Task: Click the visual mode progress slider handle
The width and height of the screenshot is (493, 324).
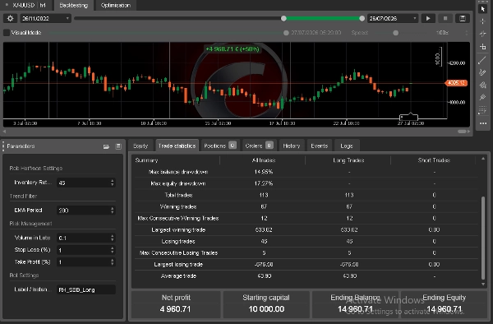Action: [286, 33]
